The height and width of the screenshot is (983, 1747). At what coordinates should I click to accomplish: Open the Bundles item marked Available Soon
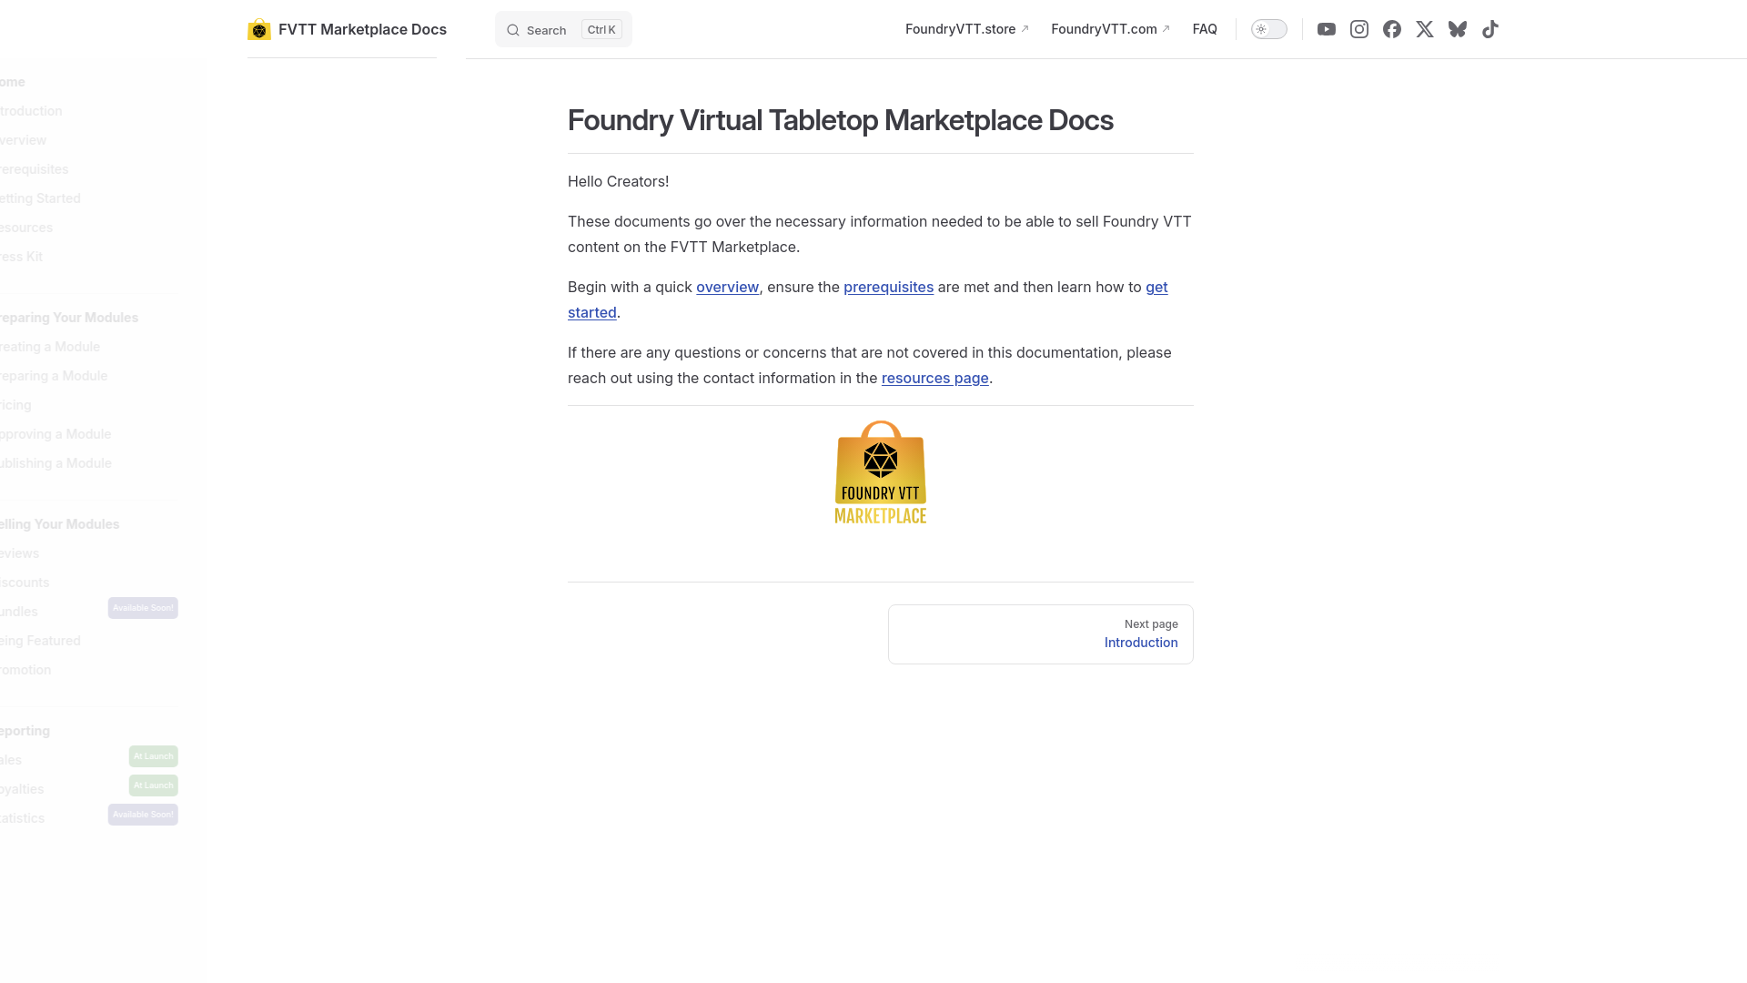(x=89, y=610)
